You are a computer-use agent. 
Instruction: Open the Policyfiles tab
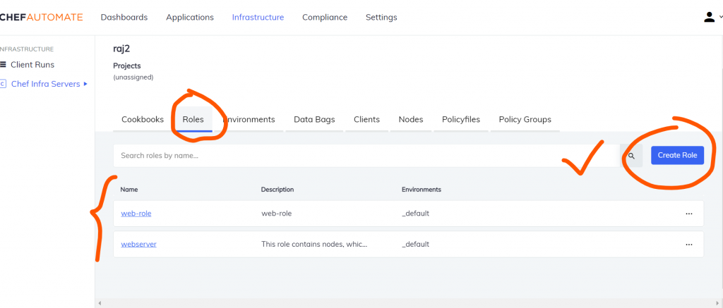point(460,119)
